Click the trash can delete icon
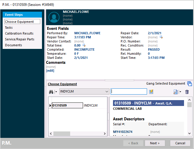This screenshot has width=194, height=149. [x=187, y=92]
